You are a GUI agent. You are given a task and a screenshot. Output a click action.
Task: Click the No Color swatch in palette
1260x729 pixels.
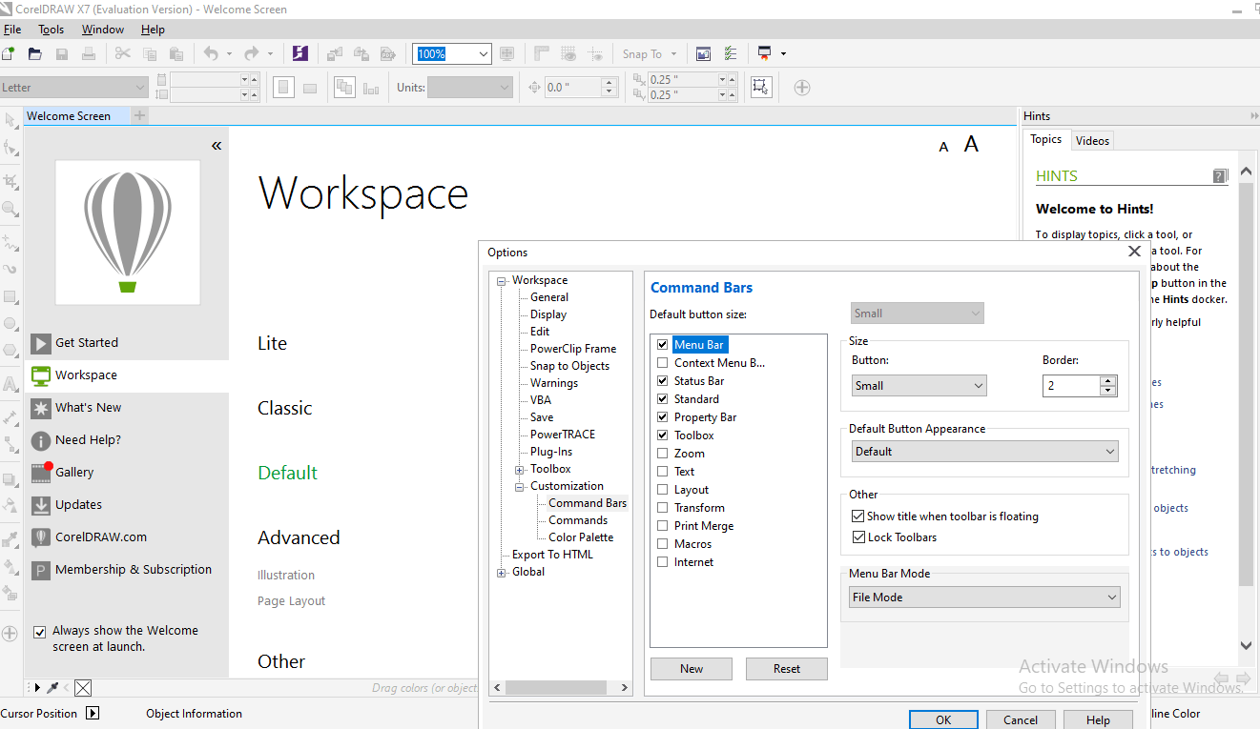pyautogui.click(x=83, y=688)
